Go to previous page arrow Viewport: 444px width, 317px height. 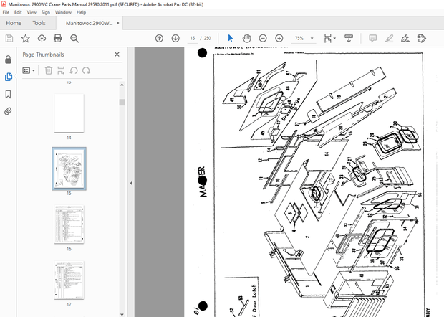coord(159,38)
